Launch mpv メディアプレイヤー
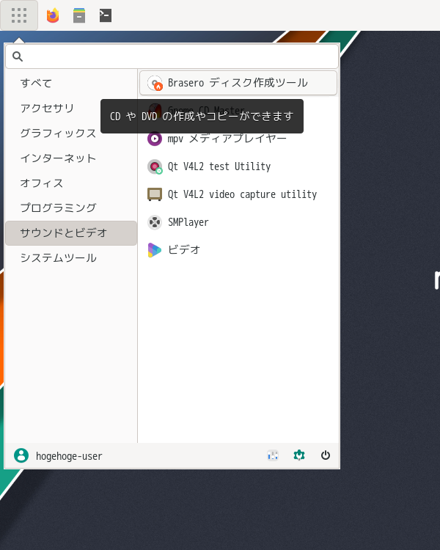 point(238,139)
